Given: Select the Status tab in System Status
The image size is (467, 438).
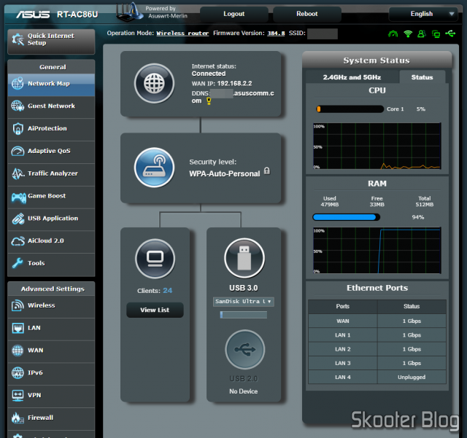Looking at the screenshot, I should point(422,77).
